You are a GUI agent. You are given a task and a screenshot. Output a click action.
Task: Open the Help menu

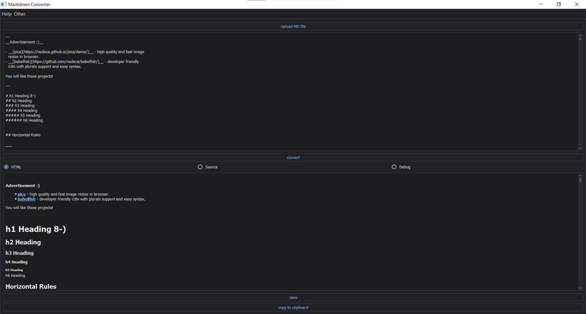click(7, 14)
